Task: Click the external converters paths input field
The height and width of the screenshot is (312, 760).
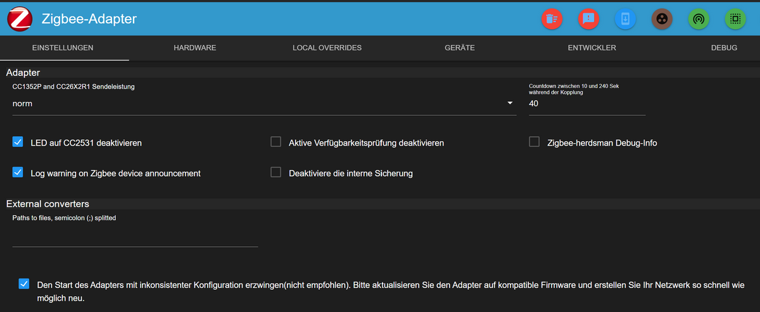Action: click(135, 237)
